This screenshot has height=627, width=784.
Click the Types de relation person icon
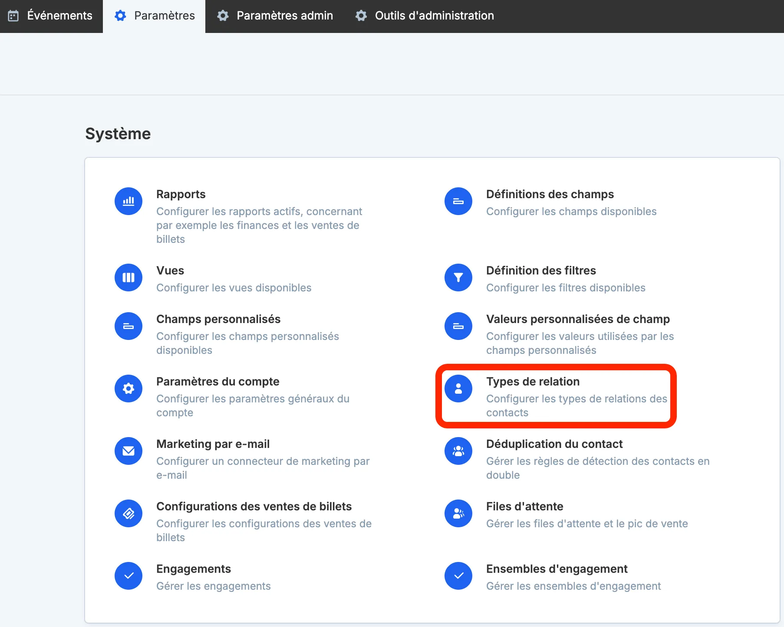coord(458,389)
